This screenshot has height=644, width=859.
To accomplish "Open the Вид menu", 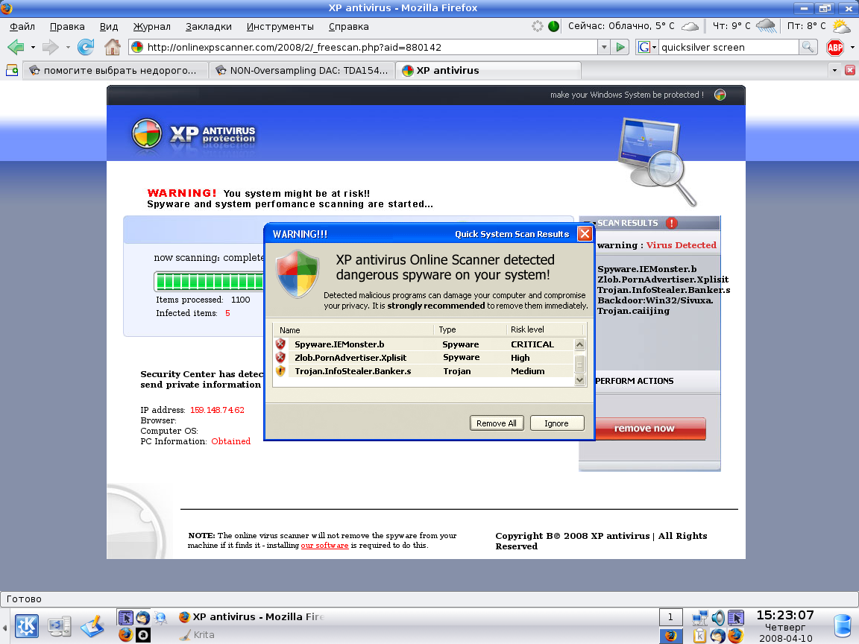I will coord(109,26).
